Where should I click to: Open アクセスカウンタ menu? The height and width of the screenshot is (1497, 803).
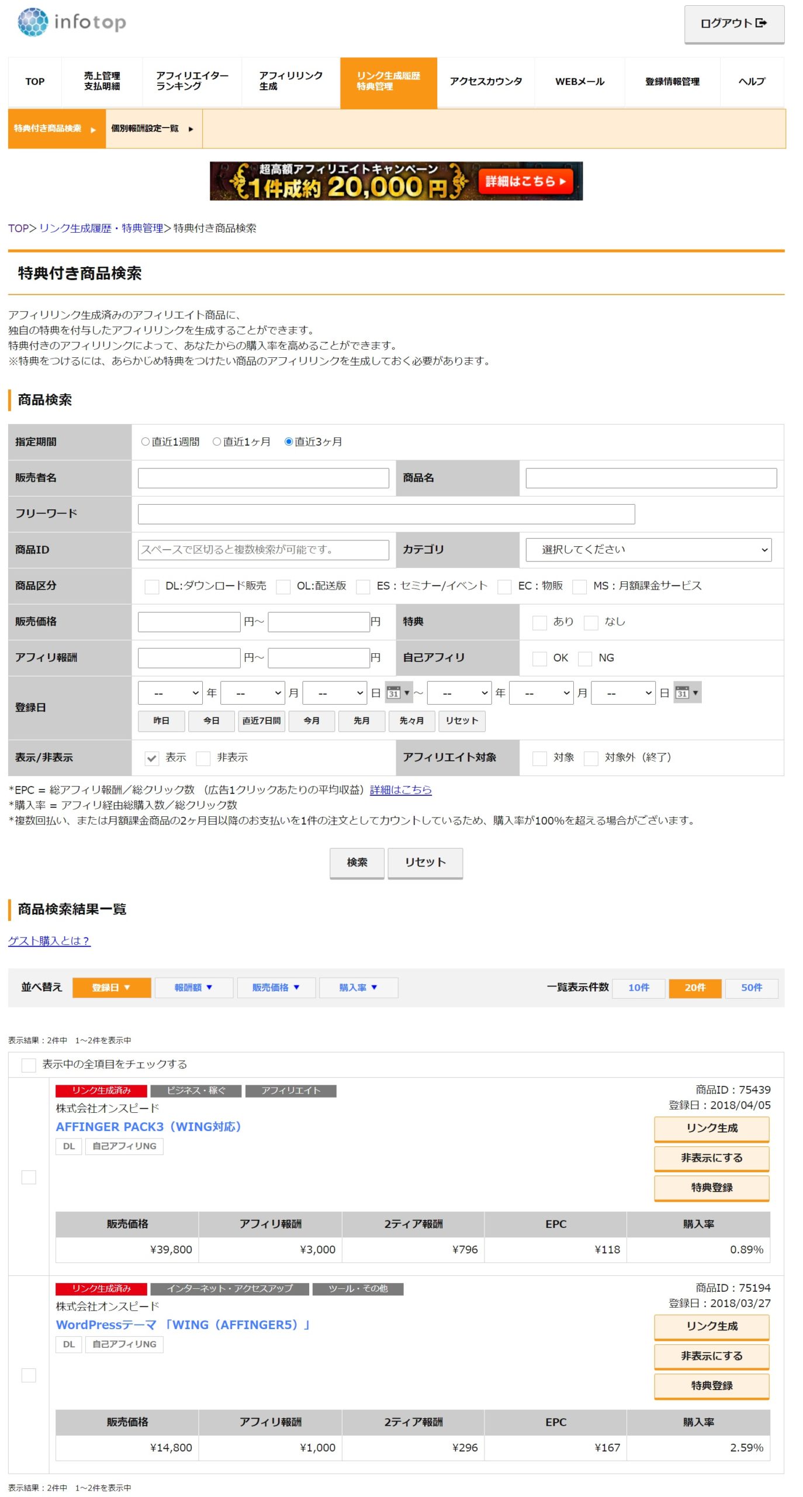tap(486, 82)
